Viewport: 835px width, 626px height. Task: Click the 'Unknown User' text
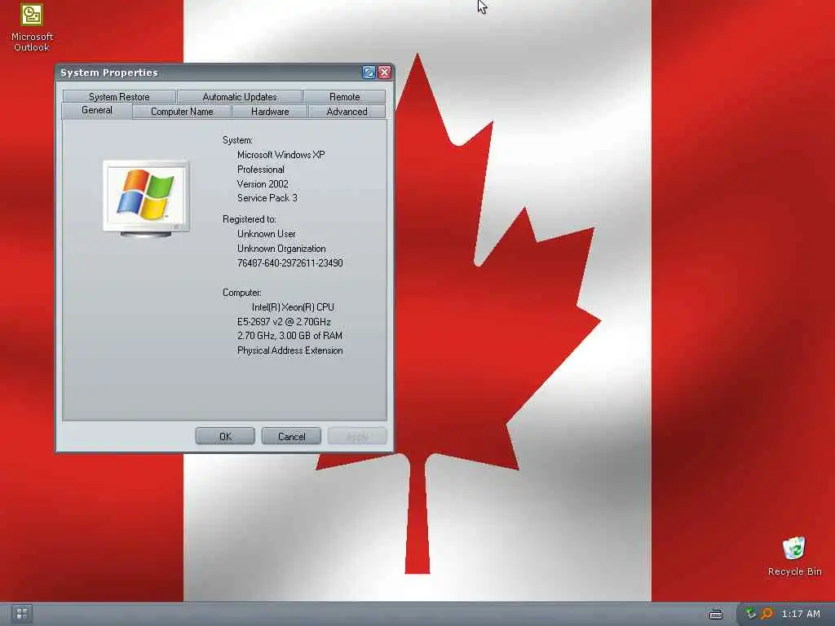pos(267,234)
